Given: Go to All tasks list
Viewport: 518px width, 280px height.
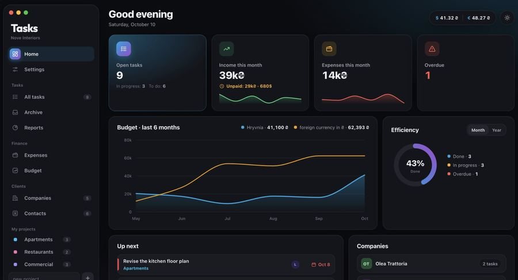Looking at the screenshot, I should [51, 97].
